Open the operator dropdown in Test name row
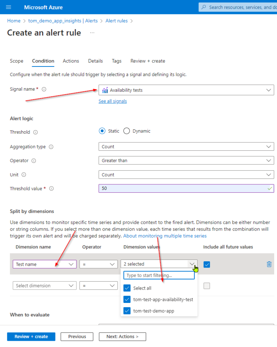 [98, 264]
